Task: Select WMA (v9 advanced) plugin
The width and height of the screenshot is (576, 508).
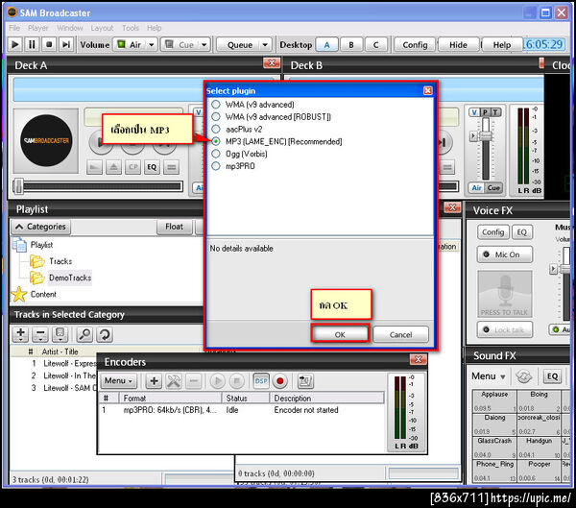Action: (253, 105)
